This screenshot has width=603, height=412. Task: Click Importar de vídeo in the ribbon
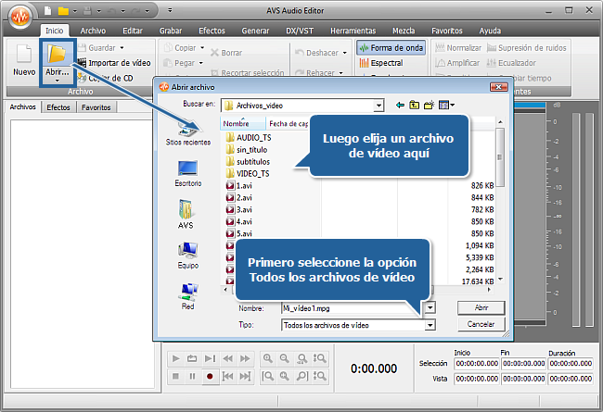pos(114,63)
